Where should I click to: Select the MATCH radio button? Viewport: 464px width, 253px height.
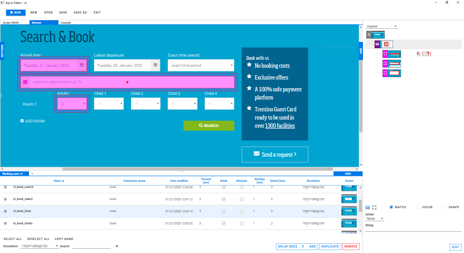point(391,207)
